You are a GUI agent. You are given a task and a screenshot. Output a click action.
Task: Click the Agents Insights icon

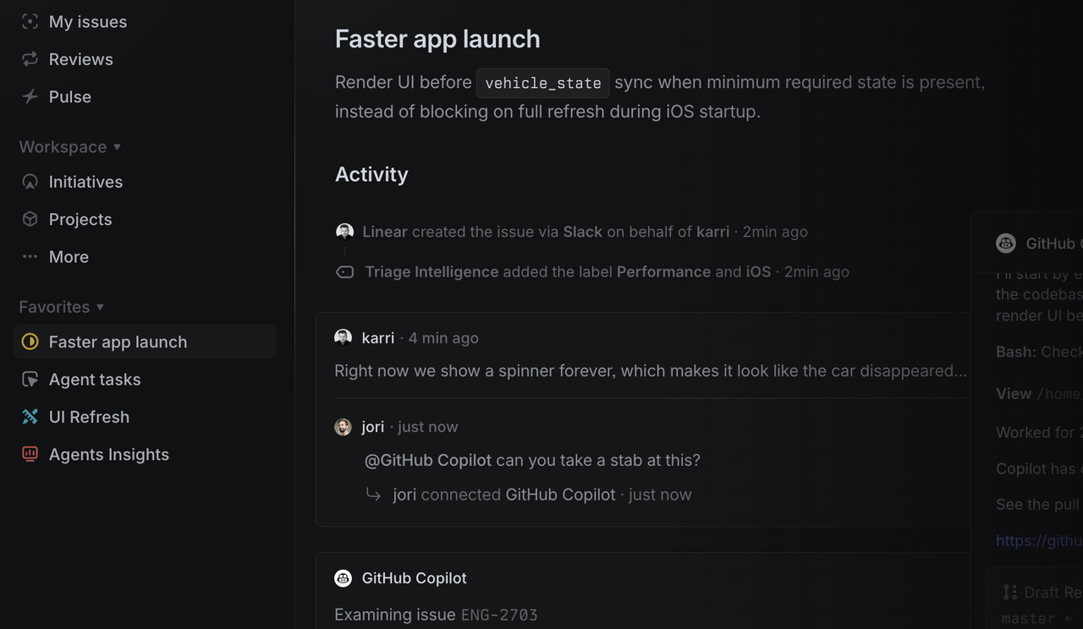(x=30, y=454)
